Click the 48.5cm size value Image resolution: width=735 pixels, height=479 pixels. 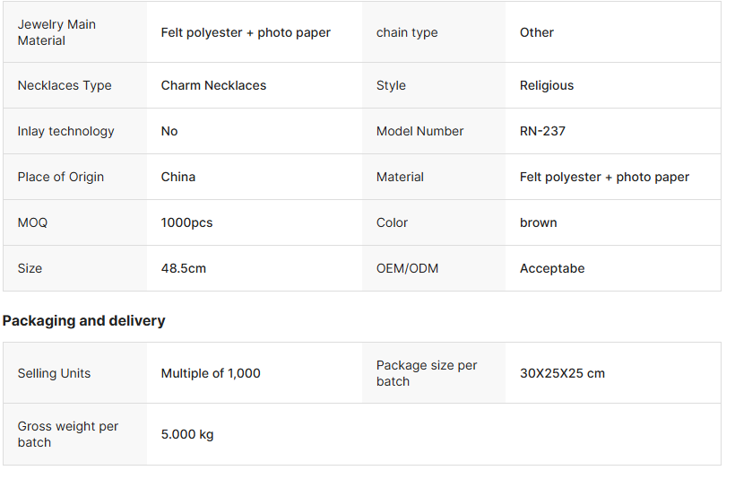184,268
